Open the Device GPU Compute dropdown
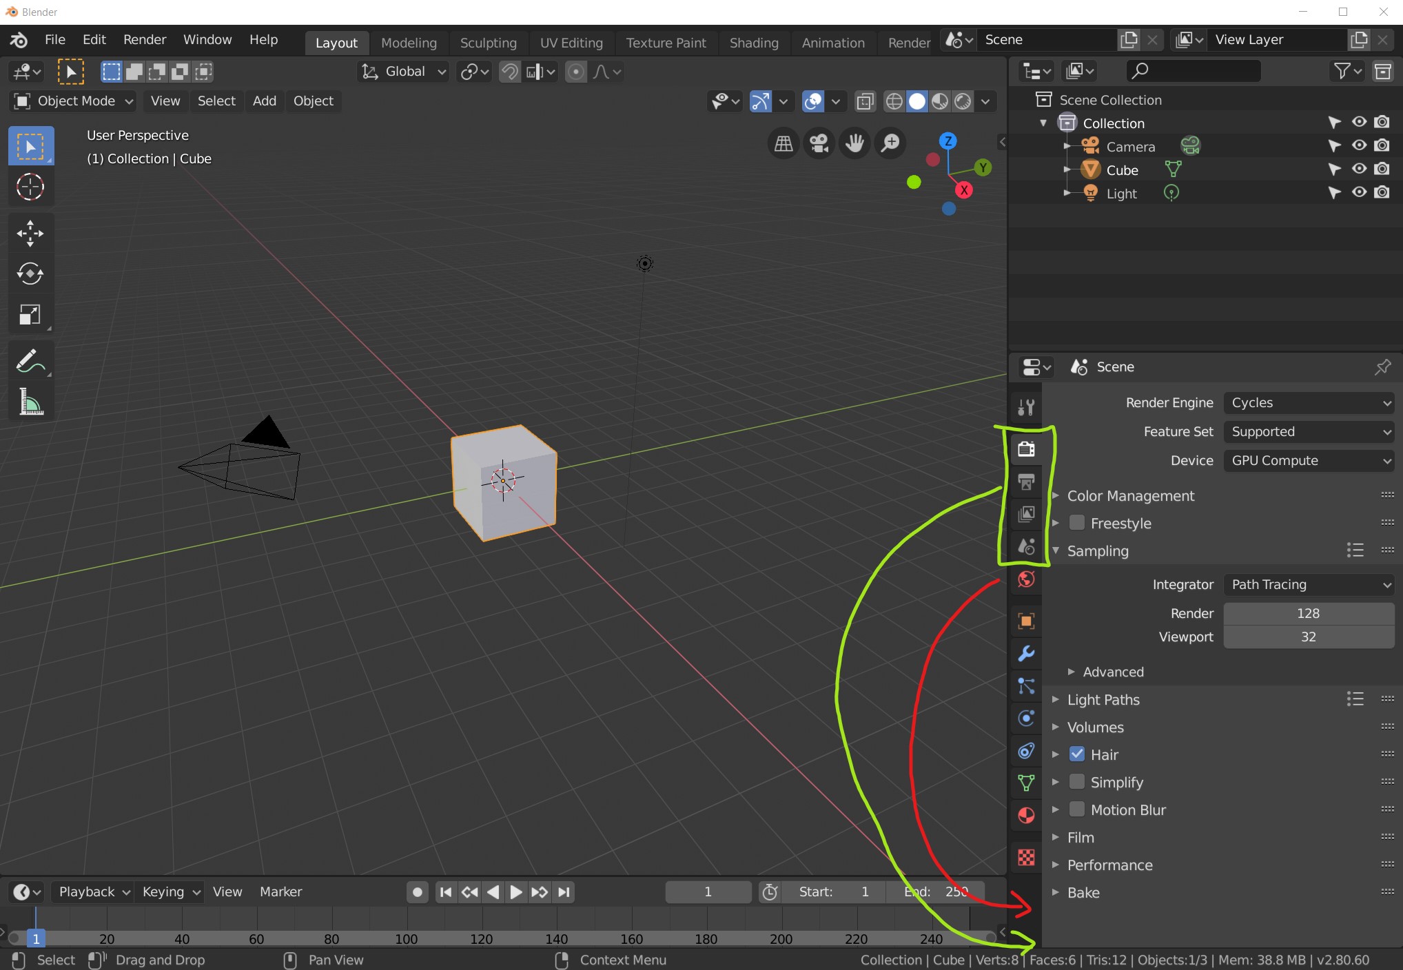Image resolution: width=1403 pixels, height=970 pixels. coord(1309,461)
